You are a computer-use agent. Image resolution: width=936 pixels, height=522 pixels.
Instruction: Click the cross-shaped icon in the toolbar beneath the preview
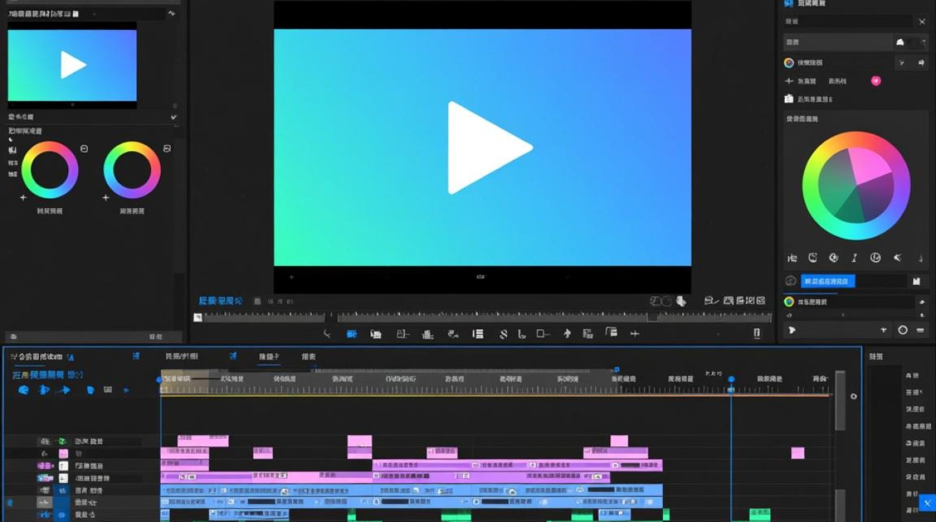pos(634,334)
